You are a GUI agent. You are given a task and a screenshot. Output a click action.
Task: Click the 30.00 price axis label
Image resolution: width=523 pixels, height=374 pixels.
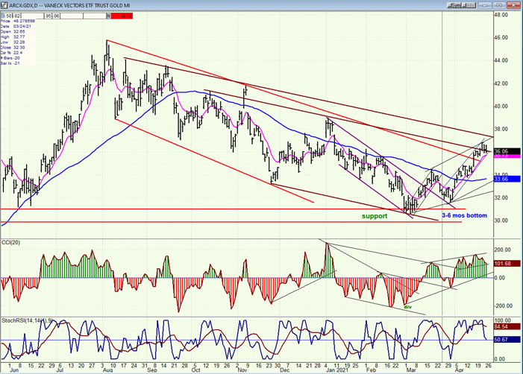click(x=501, y=221)
